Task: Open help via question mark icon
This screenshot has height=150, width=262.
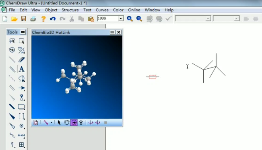Action: tap(43, 19)
